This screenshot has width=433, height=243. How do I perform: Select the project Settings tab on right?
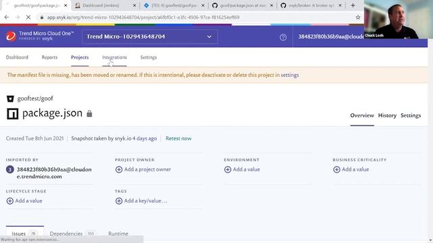pyautogui.click(x=411, y=115)
